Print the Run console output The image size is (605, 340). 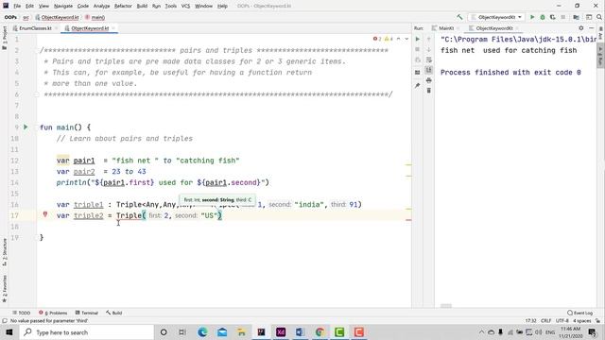(x=428, y=80)
